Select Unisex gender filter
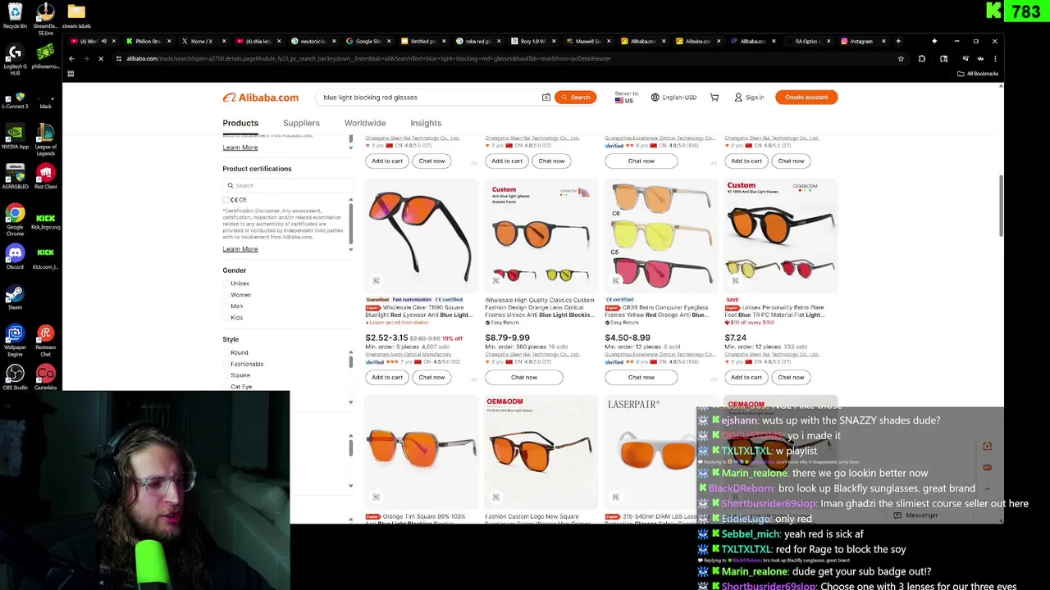This screenshot has height=590, width=1050. [226, 284]
